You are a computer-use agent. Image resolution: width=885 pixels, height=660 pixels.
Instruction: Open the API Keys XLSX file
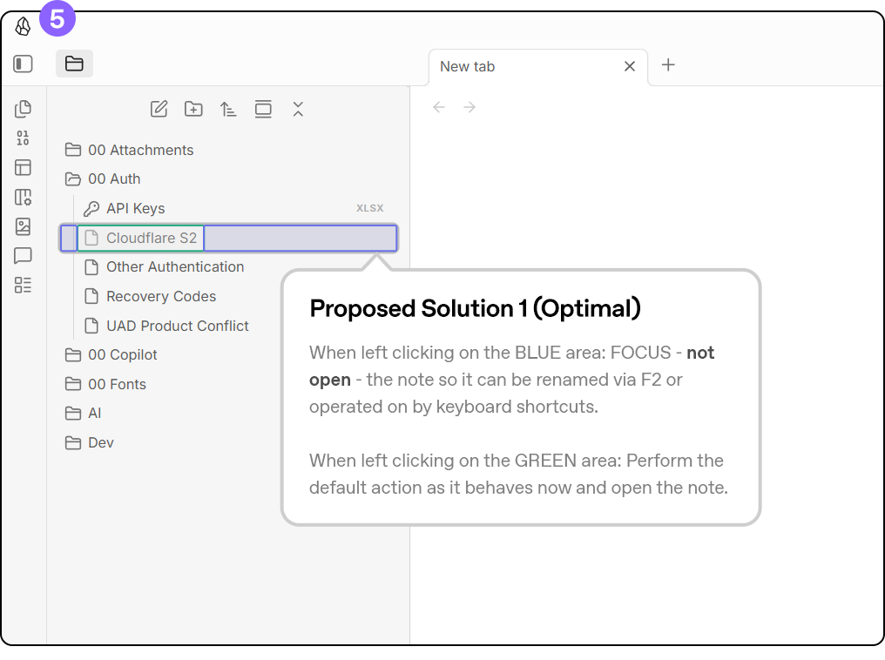[x=136, y=209]
